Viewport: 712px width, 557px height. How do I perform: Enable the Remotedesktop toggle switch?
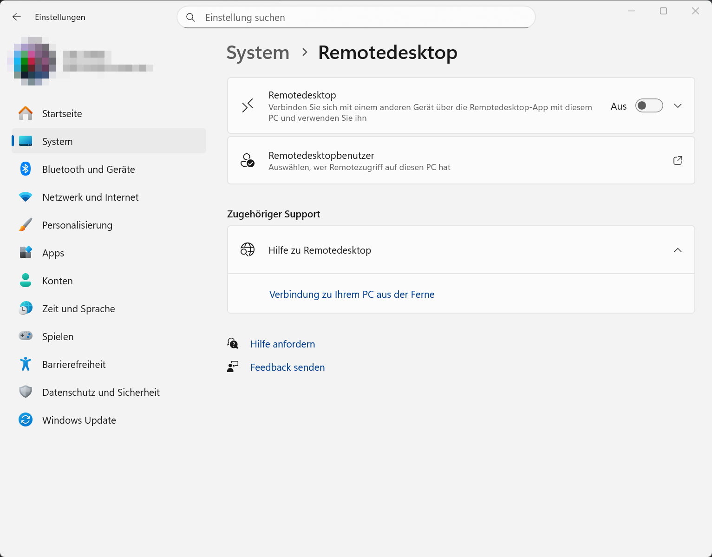tap(649, 106)
